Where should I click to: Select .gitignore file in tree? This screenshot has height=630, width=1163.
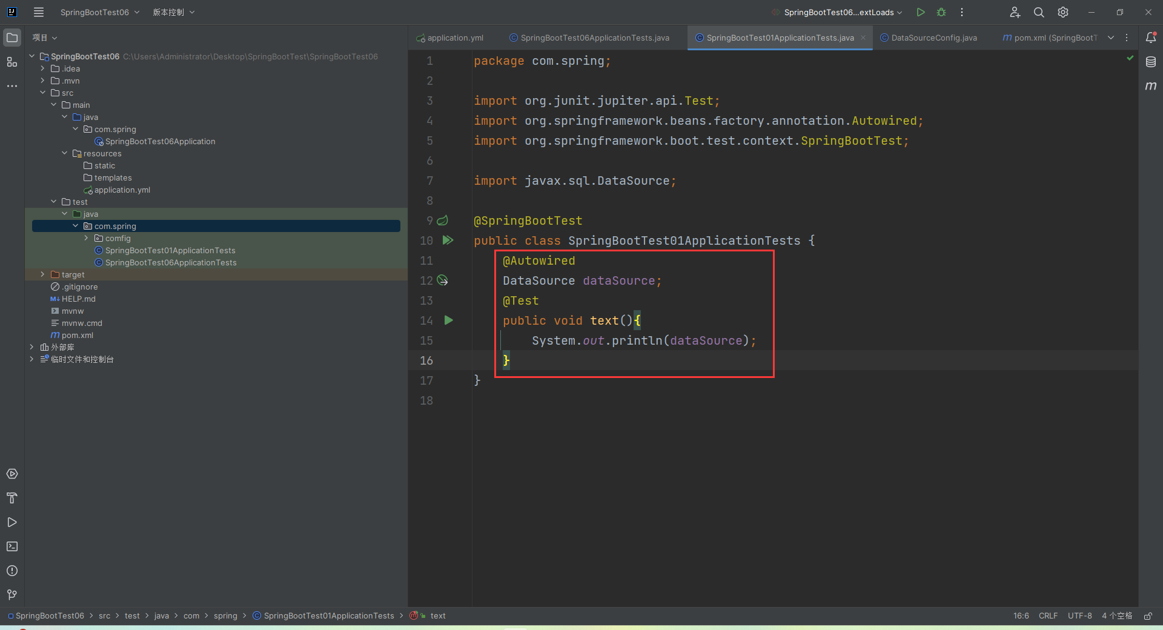click(x=79, y=287)
